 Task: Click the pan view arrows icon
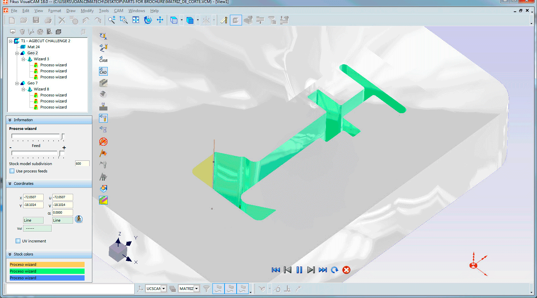click(x=160, y=20)
